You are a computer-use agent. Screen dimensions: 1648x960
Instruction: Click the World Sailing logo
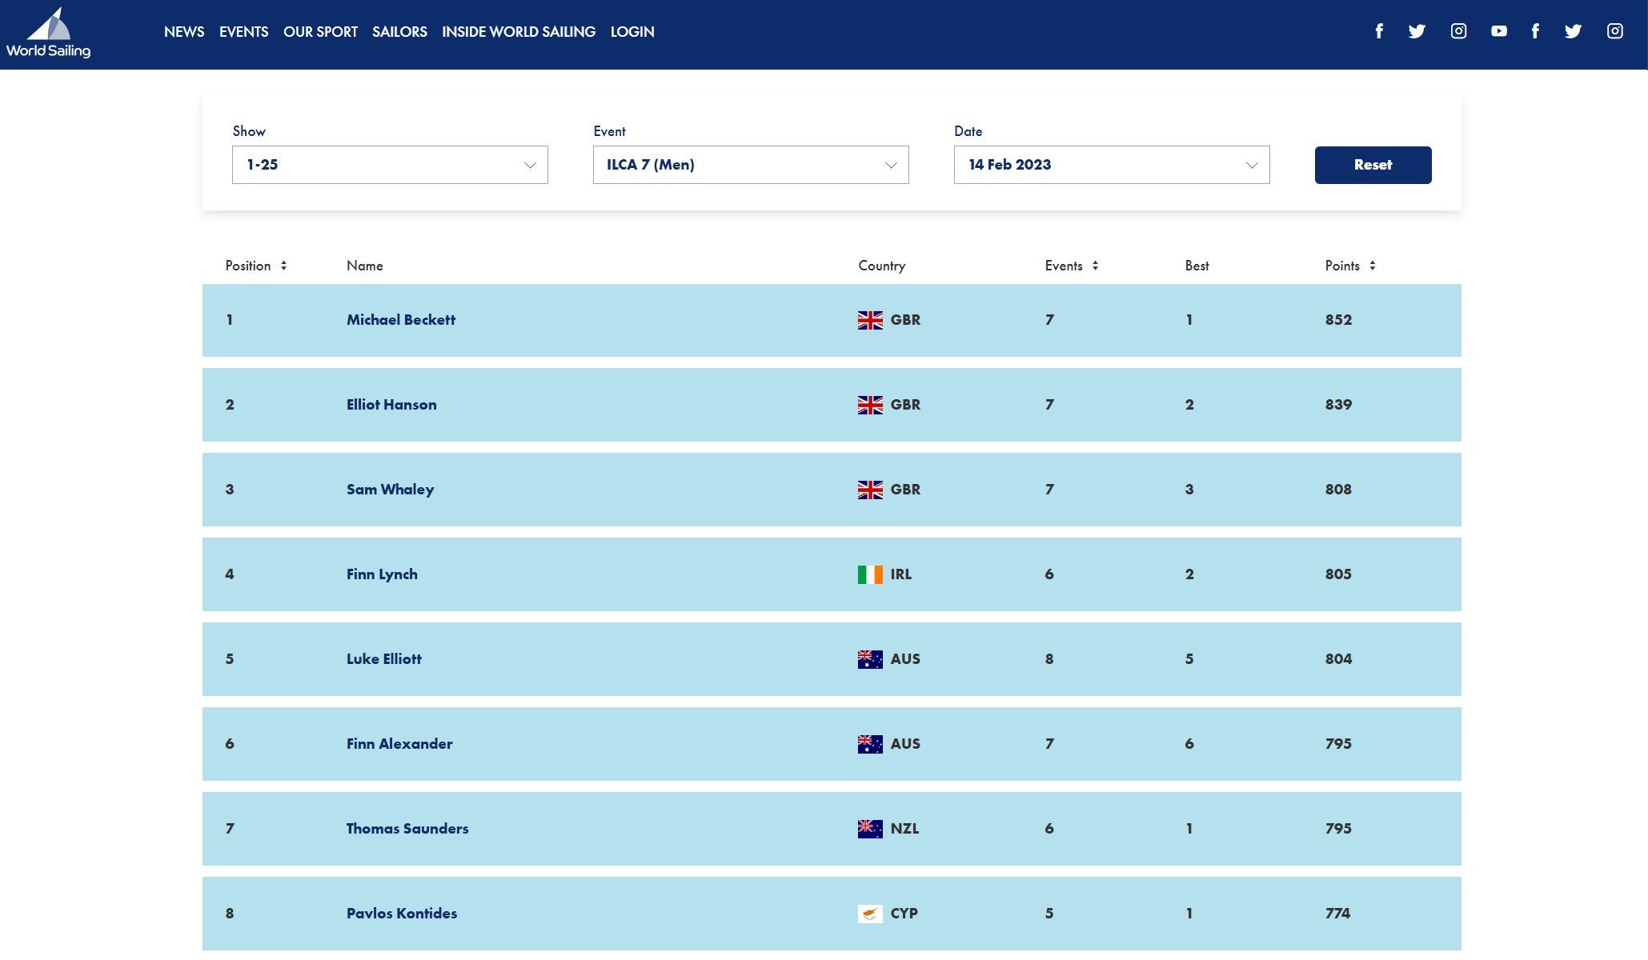point(48,33)
